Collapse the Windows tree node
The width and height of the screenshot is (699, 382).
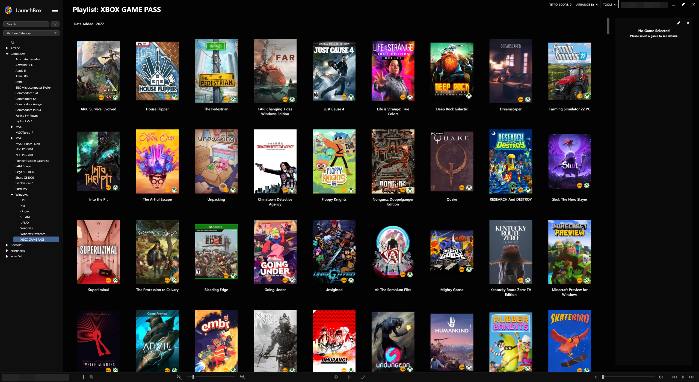pyautogui.click(x=12, y=195)
